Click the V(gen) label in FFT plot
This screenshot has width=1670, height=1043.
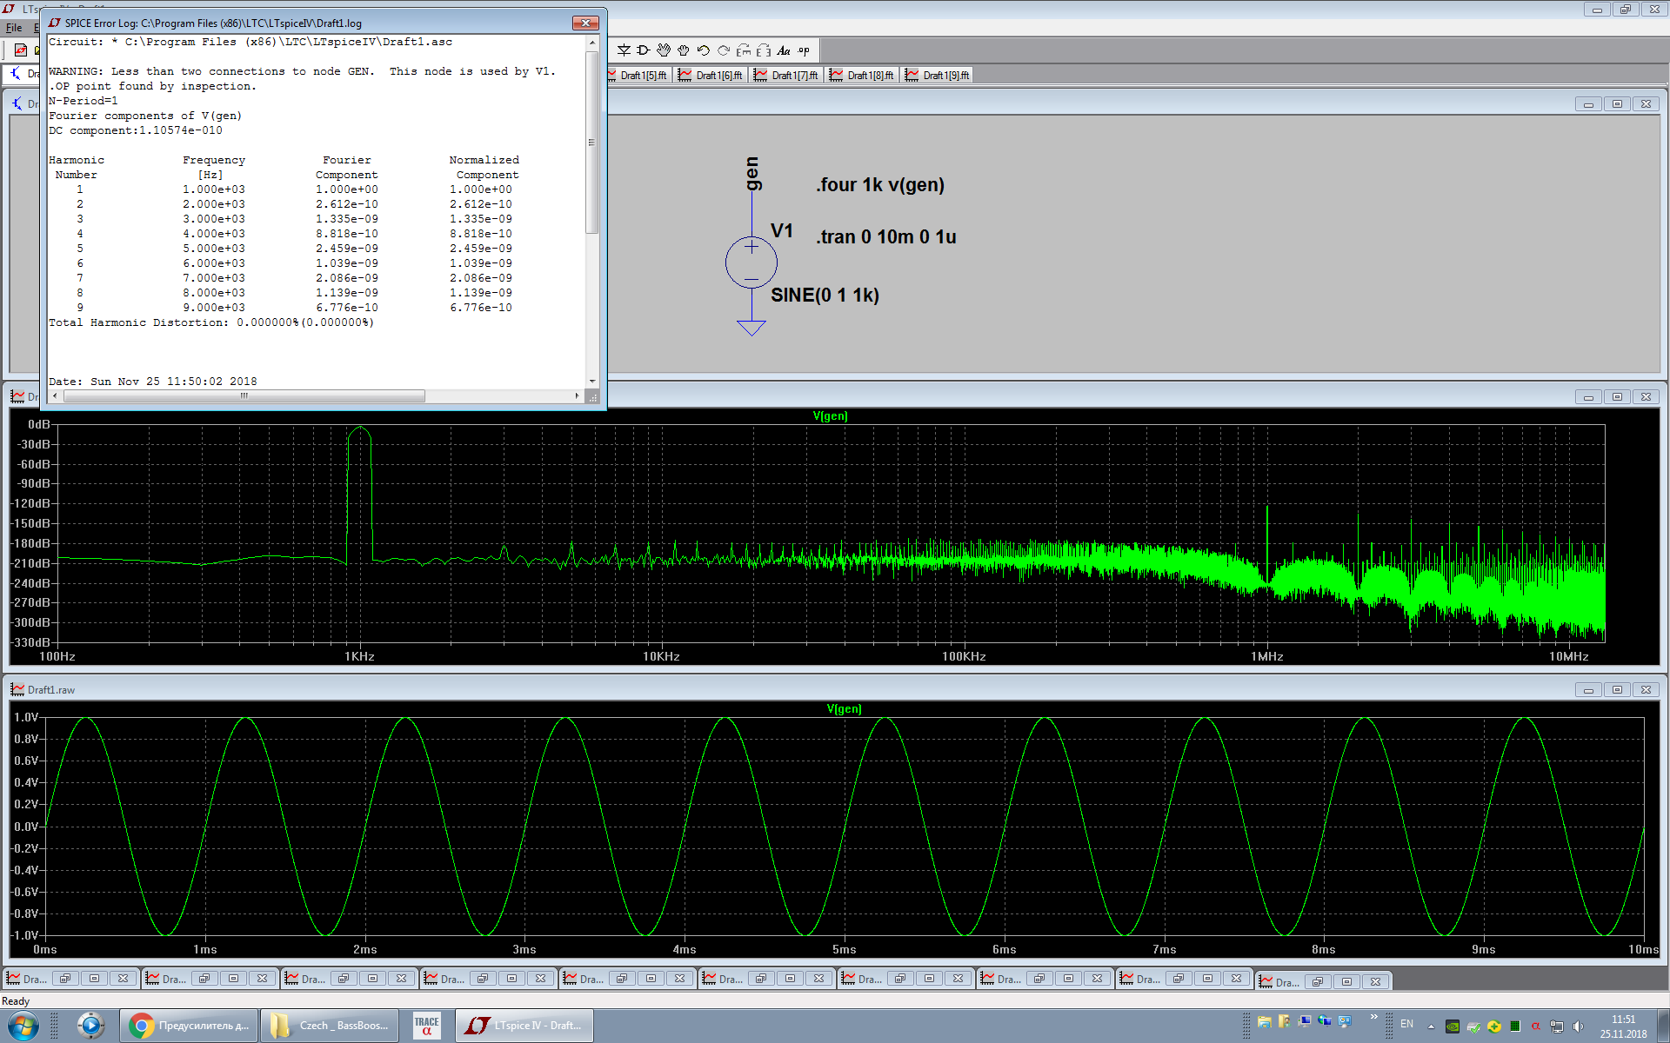pyautogui.click(x=830, y=416)
